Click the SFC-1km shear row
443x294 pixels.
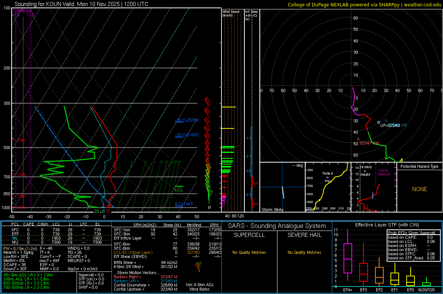point(167,230)
